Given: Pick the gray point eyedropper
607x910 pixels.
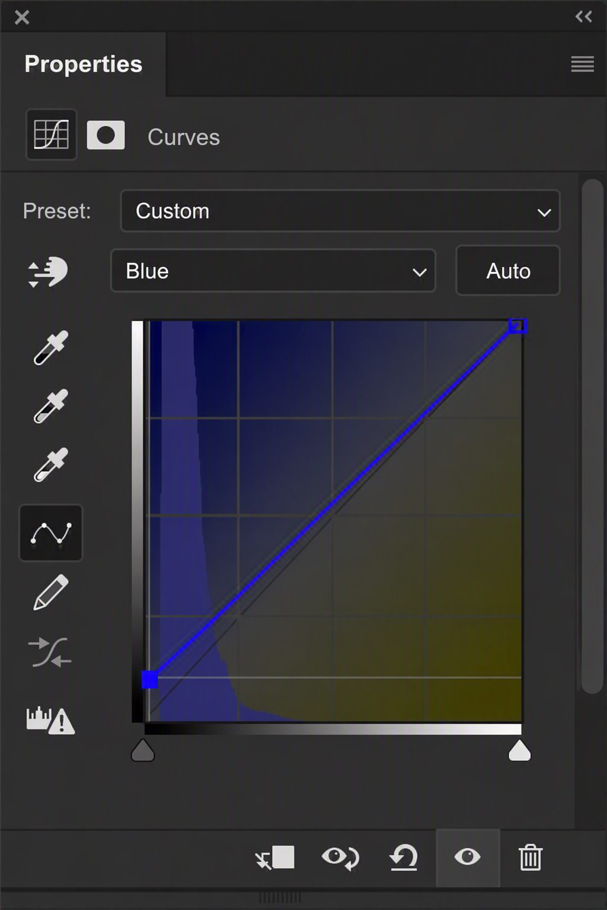Looking at the screenshot, I should pyautogui.click(x=51, y=406).
